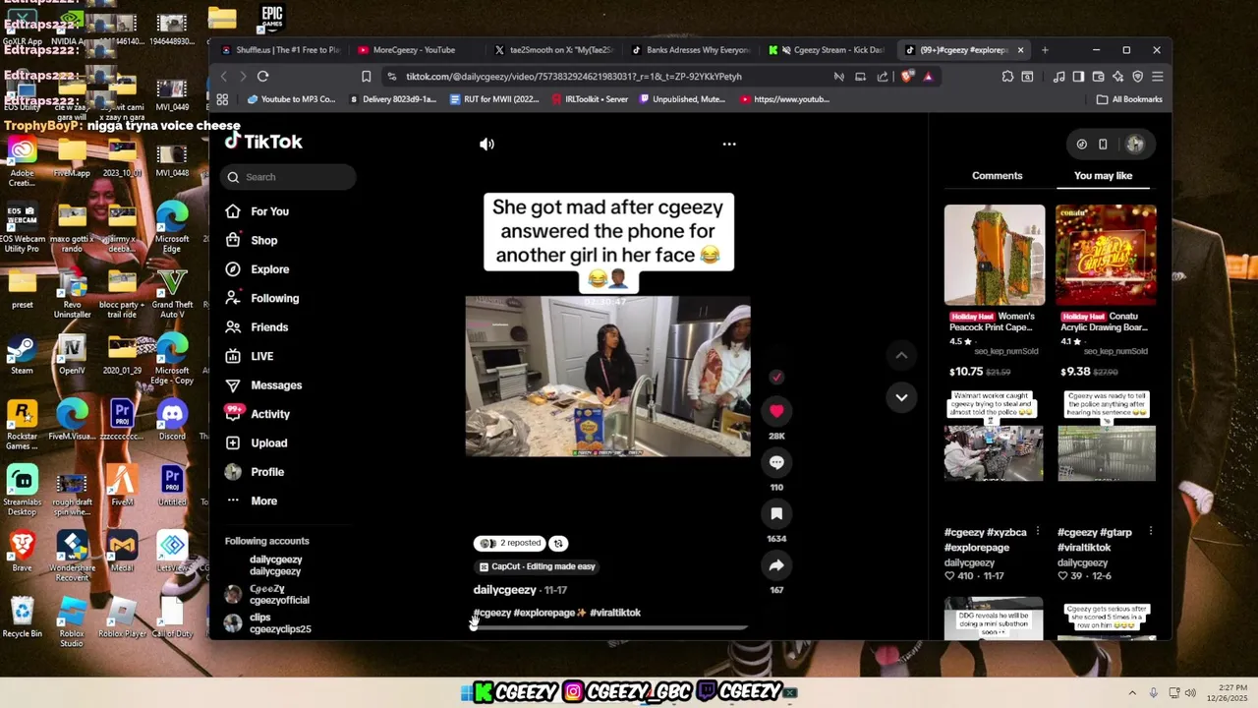Open IRLToolkit • Server bookmark
The image size is (1258, 708).
click(590, 99)
